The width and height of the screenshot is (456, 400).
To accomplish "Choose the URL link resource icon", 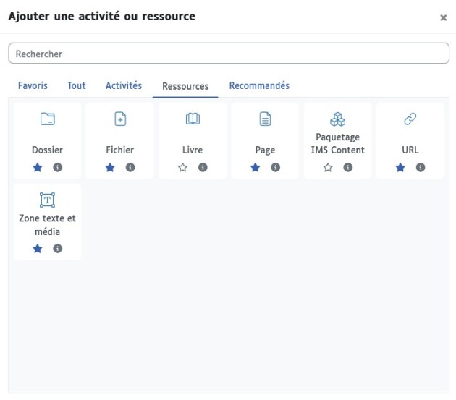I will (x=410, y=119).
